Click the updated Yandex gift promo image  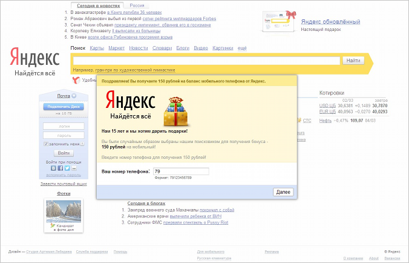pyautogui.click(x=280, y=21)
